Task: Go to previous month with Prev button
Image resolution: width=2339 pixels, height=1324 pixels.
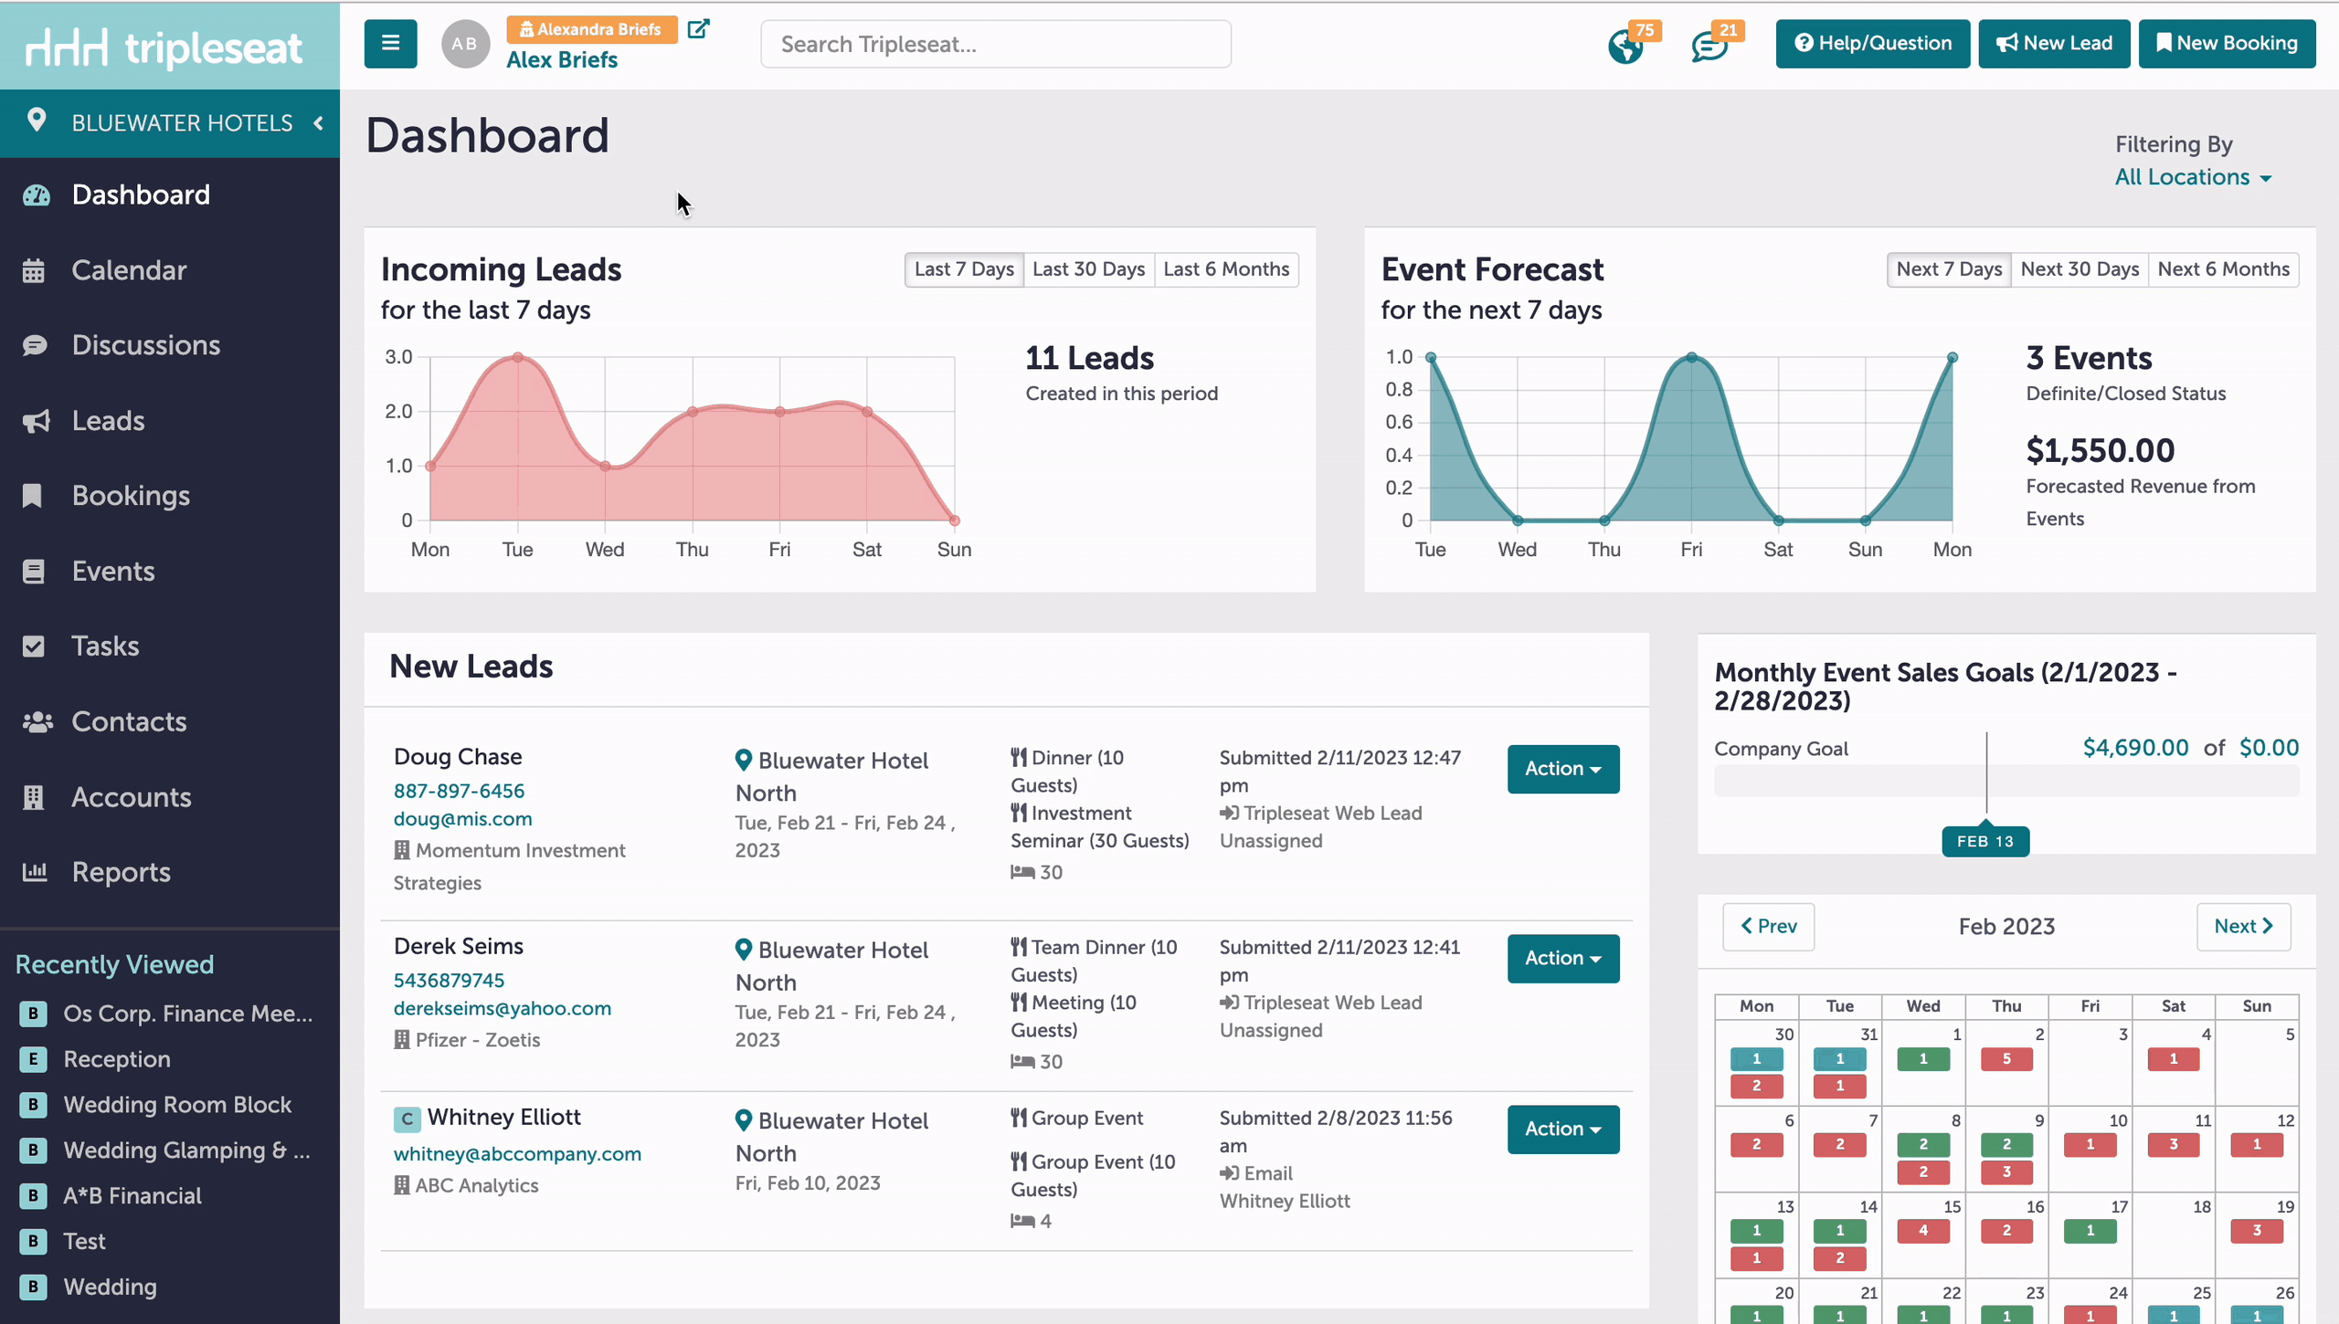Action: pyautogui.click(x=1769, y=927)
